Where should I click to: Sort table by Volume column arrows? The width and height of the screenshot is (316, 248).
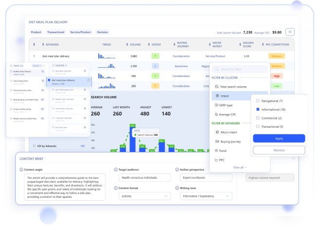point(127,44)
